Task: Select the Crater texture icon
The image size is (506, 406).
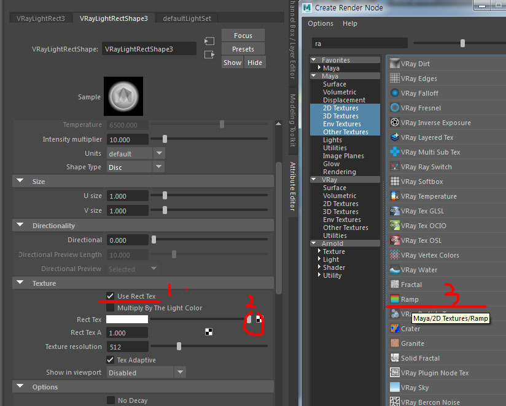Action: (x=394, y=328)
